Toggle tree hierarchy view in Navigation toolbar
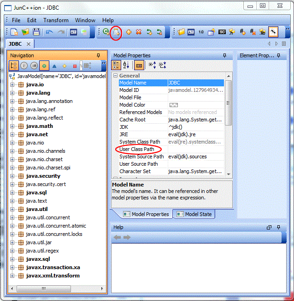294x301 pixels. [x=14, y=66]
